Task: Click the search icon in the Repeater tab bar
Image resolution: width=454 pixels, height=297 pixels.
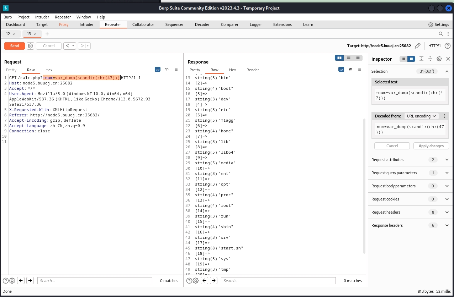Action: [441, 34]
